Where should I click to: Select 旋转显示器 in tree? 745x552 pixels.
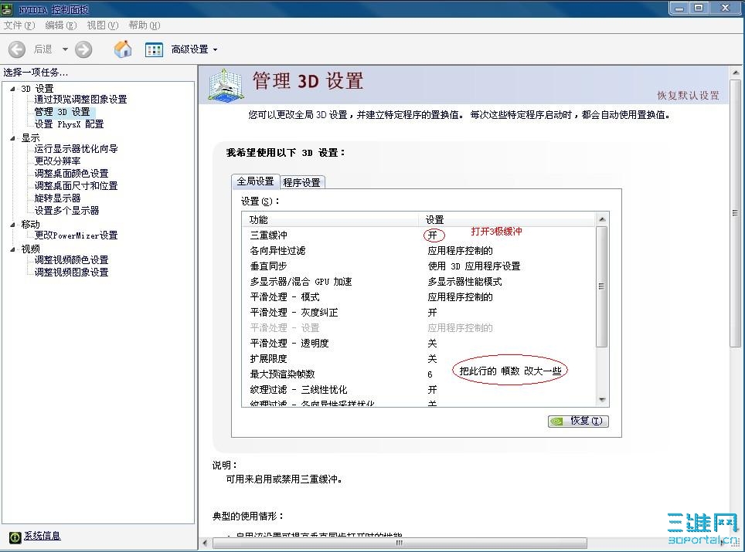click(x=57, y=198)
